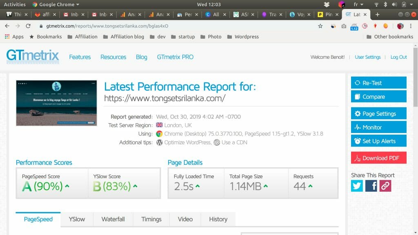Viewport: 418px width, 235px height.
Task: Click the GTmetrix logo
Action: point(33,56)
